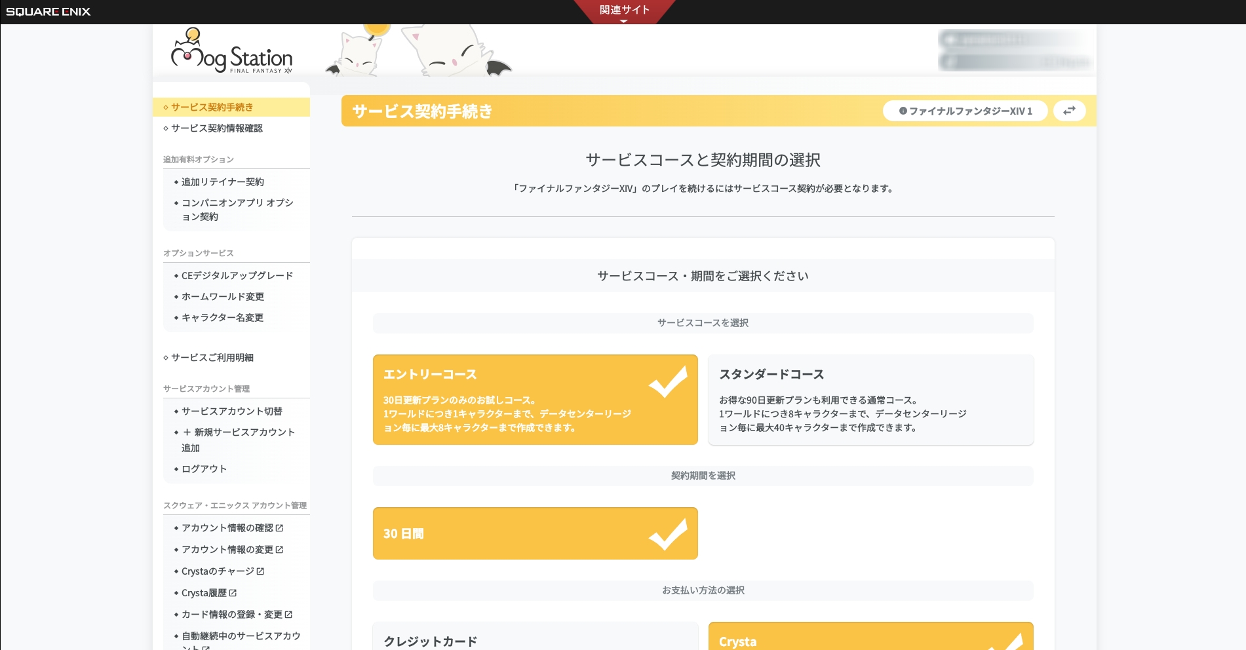
Task: Open ホームワールド変更 link
Action: pos(222,296)
